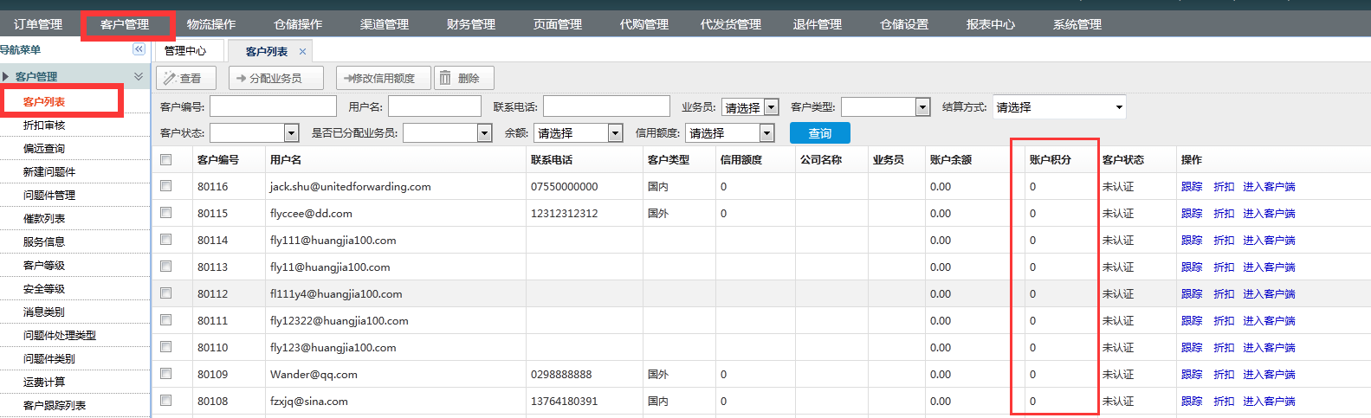Open the 物流操作 top menu

coord(211,24)
